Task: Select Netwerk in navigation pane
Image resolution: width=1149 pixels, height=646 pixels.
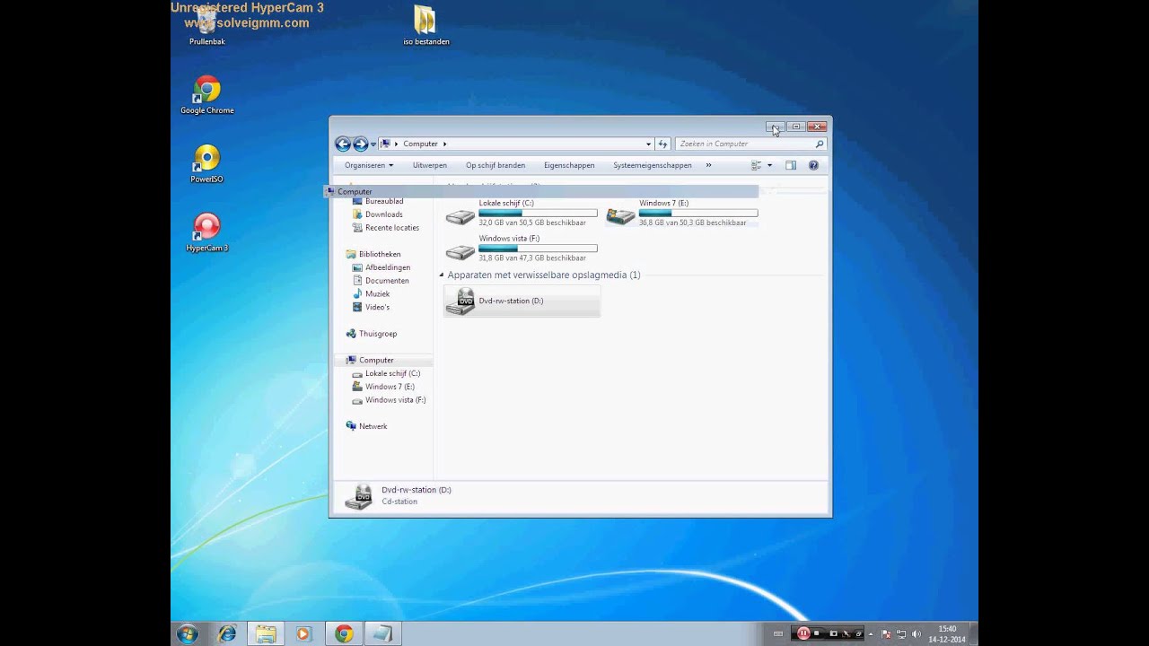Action: 373,426
